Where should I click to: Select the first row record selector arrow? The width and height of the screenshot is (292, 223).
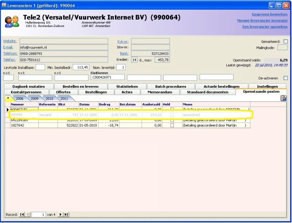(7, 110)
